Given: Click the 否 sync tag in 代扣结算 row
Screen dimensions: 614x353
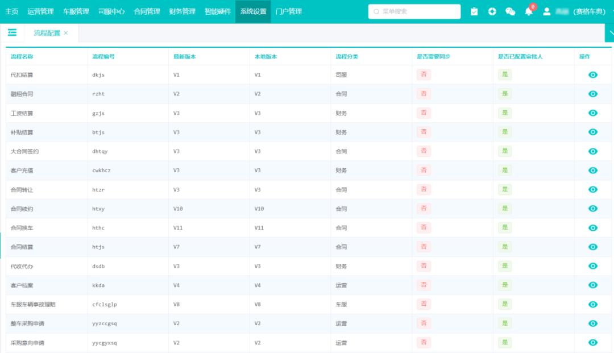Looking at the screenshot, I should pos(424,74).
